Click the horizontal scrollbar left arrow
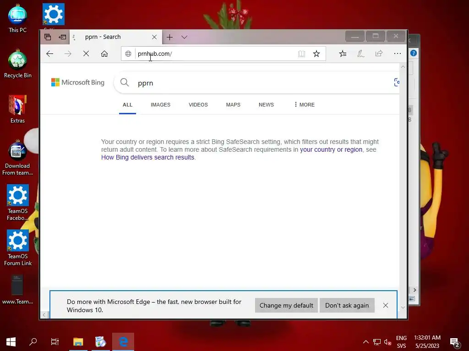The width and height of the screenshot is (469, 351). tap(44, 314)
